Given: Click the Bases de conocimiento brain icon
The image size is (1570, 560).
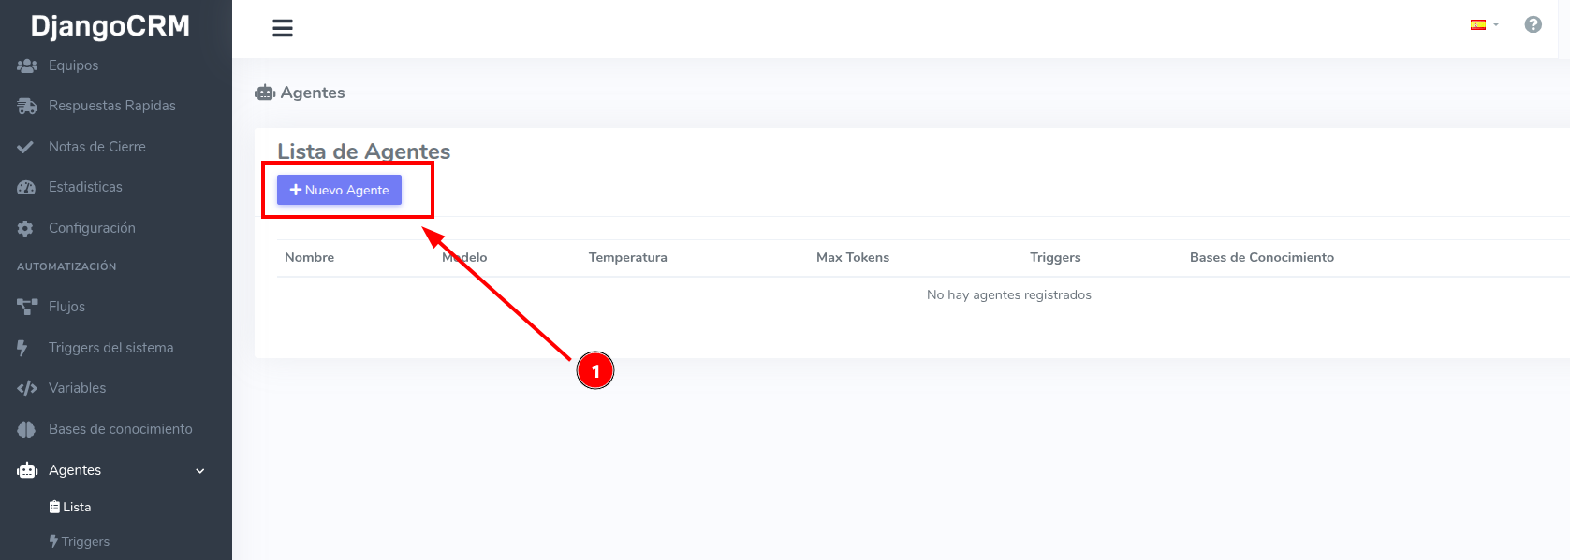Looking at the screenshot, I should point(26,429).
